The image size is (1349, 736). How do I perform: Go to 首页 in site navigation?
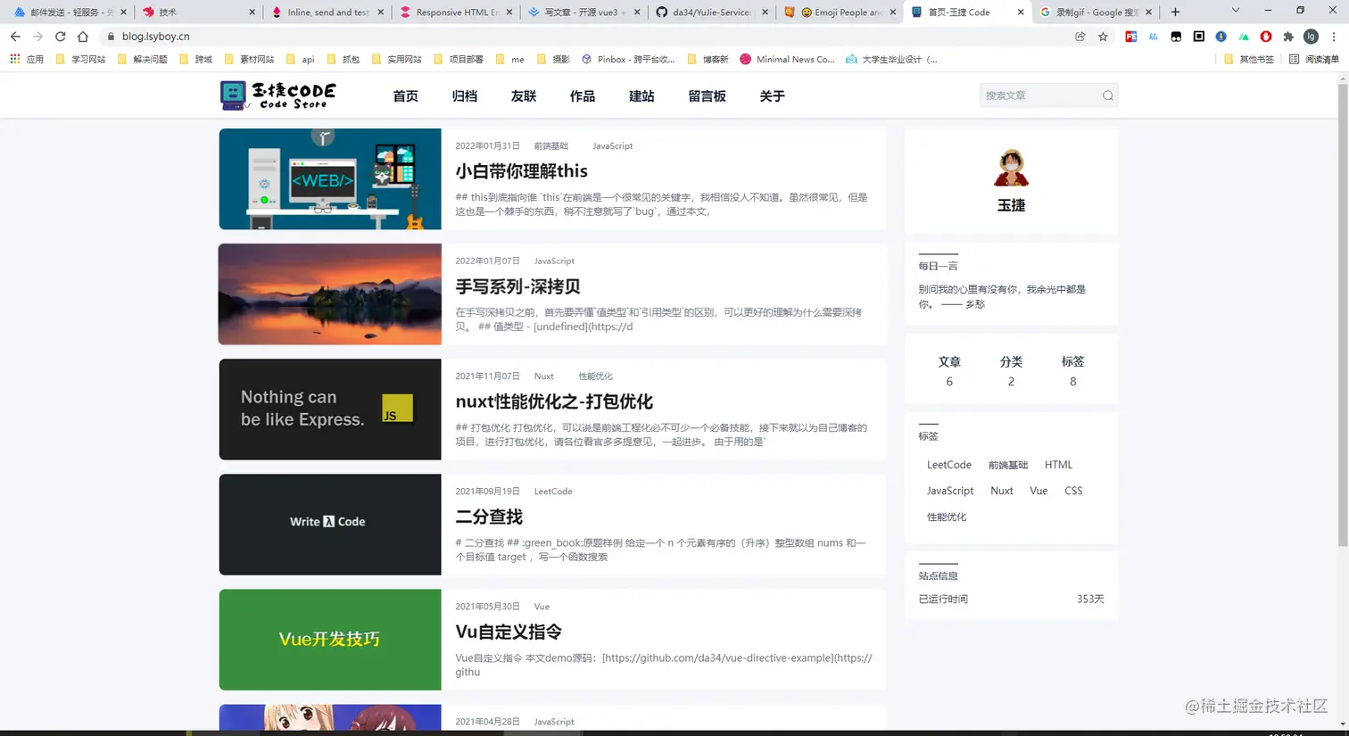(405, 96)
